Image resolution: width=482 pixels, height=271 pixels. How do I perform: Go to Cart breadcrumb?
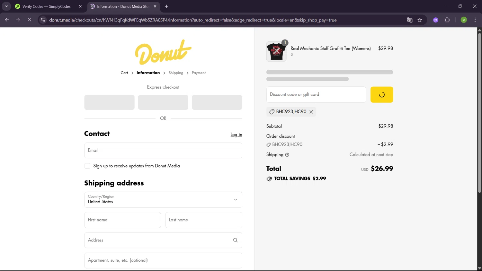click(x=124, y=73)
